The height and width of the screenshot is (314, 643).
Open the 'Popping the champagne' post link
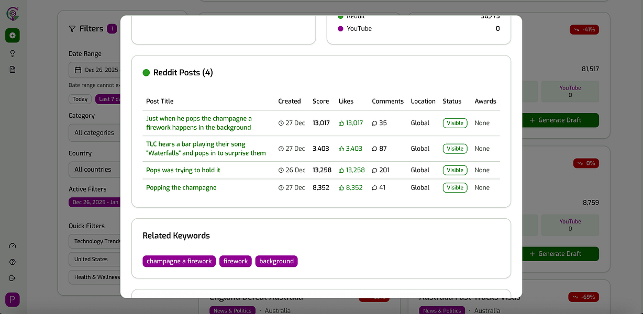(x=181, y=187)
